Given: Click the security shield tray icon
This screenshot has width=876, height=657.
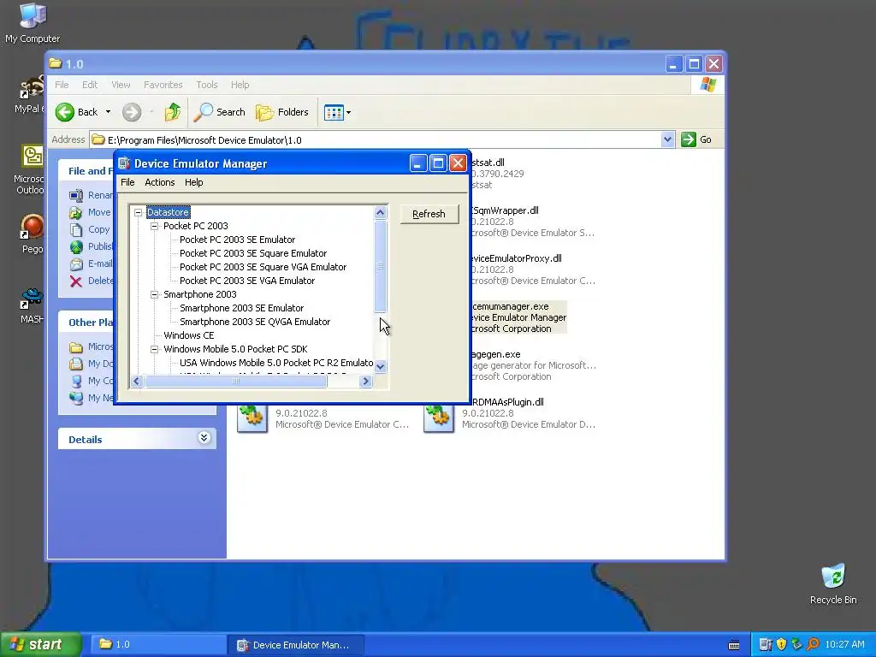Looking at the screenshot, I should [x=781, y=644].
